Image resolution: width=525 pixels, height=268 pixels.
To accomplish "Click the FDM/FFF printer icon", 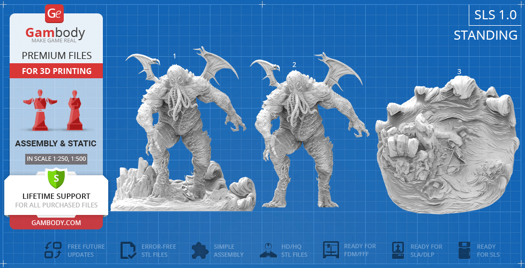I will pyautogui.click(x=331, y=250).
